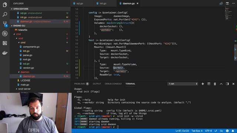Split the editor with split icon
The image size is (237, 133).
(227, 3)
